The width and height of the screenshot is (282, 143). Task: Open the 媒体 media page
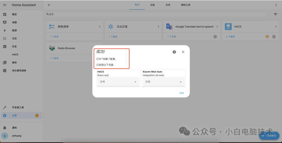tap(21, 63)
